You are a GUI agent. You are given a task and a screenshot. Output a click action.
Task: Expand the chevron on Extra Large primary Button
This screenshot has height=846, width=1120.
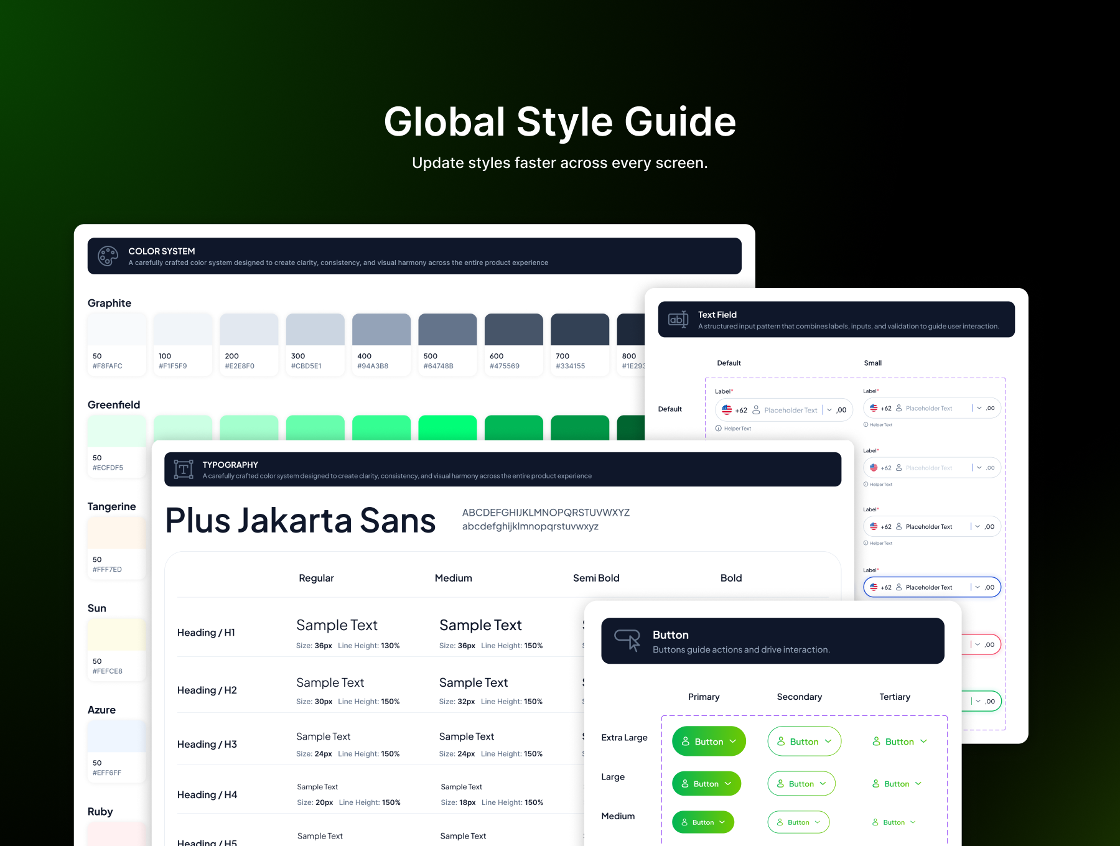click(x=733, y=741)
